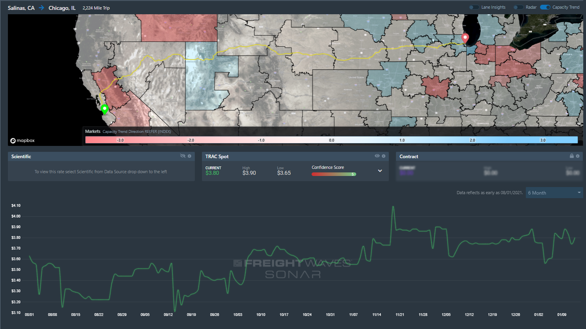Viewport: 586px width, 329px height.
Task: Show the Scientific rate via crossed-eye icon
Action: click(183, 156)
